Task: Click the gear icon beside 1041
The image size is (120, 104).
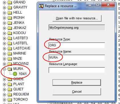Action: pos(15,74)
